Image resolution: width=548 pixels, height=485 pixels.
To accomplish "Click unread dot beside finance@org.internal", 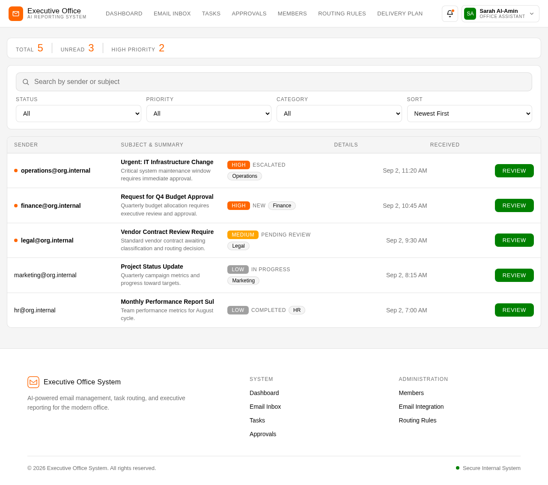I will 16,206.
